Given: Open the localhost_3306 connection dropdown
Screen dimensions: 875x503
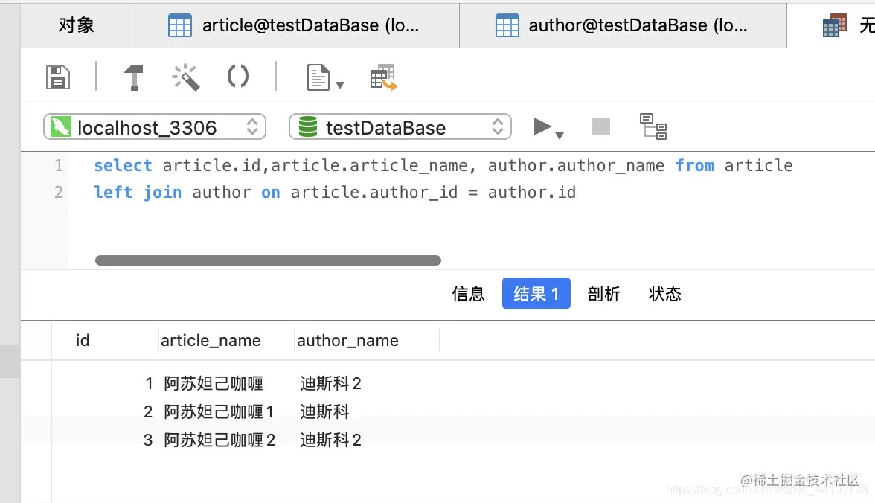Looking at the screenshot, I should pos(155,126).
